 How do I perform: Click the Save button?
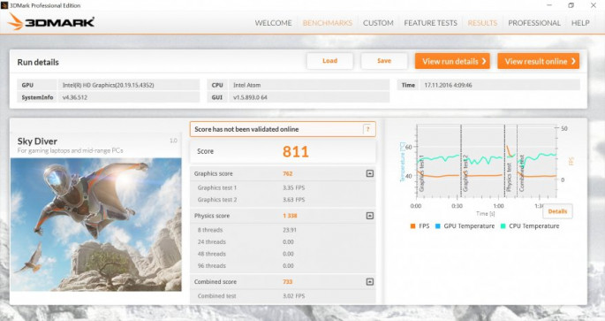(x=384, y=61)
